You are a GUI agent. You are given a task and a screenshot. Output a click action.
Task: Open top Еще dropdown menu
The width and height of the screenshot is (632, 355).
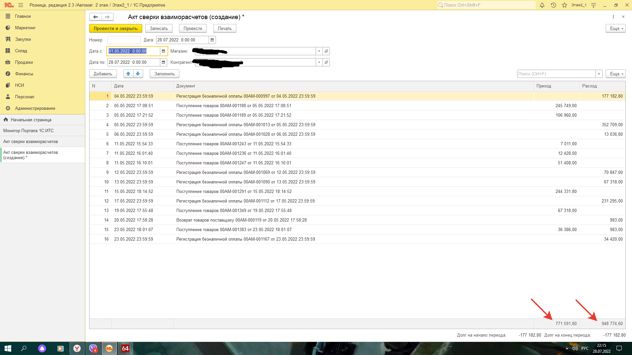pos(616,28)
